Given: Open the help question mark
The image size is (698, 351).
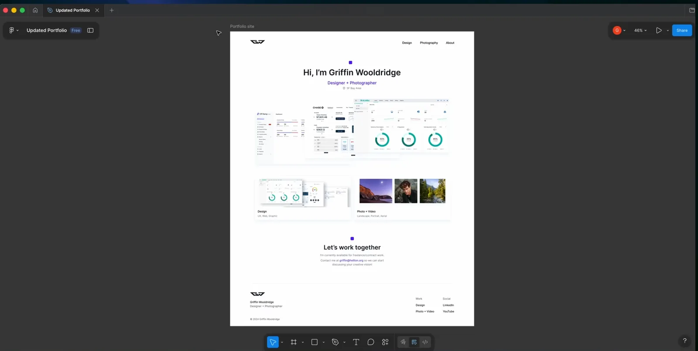Looking at the screenshot, I should pos(684,341).
